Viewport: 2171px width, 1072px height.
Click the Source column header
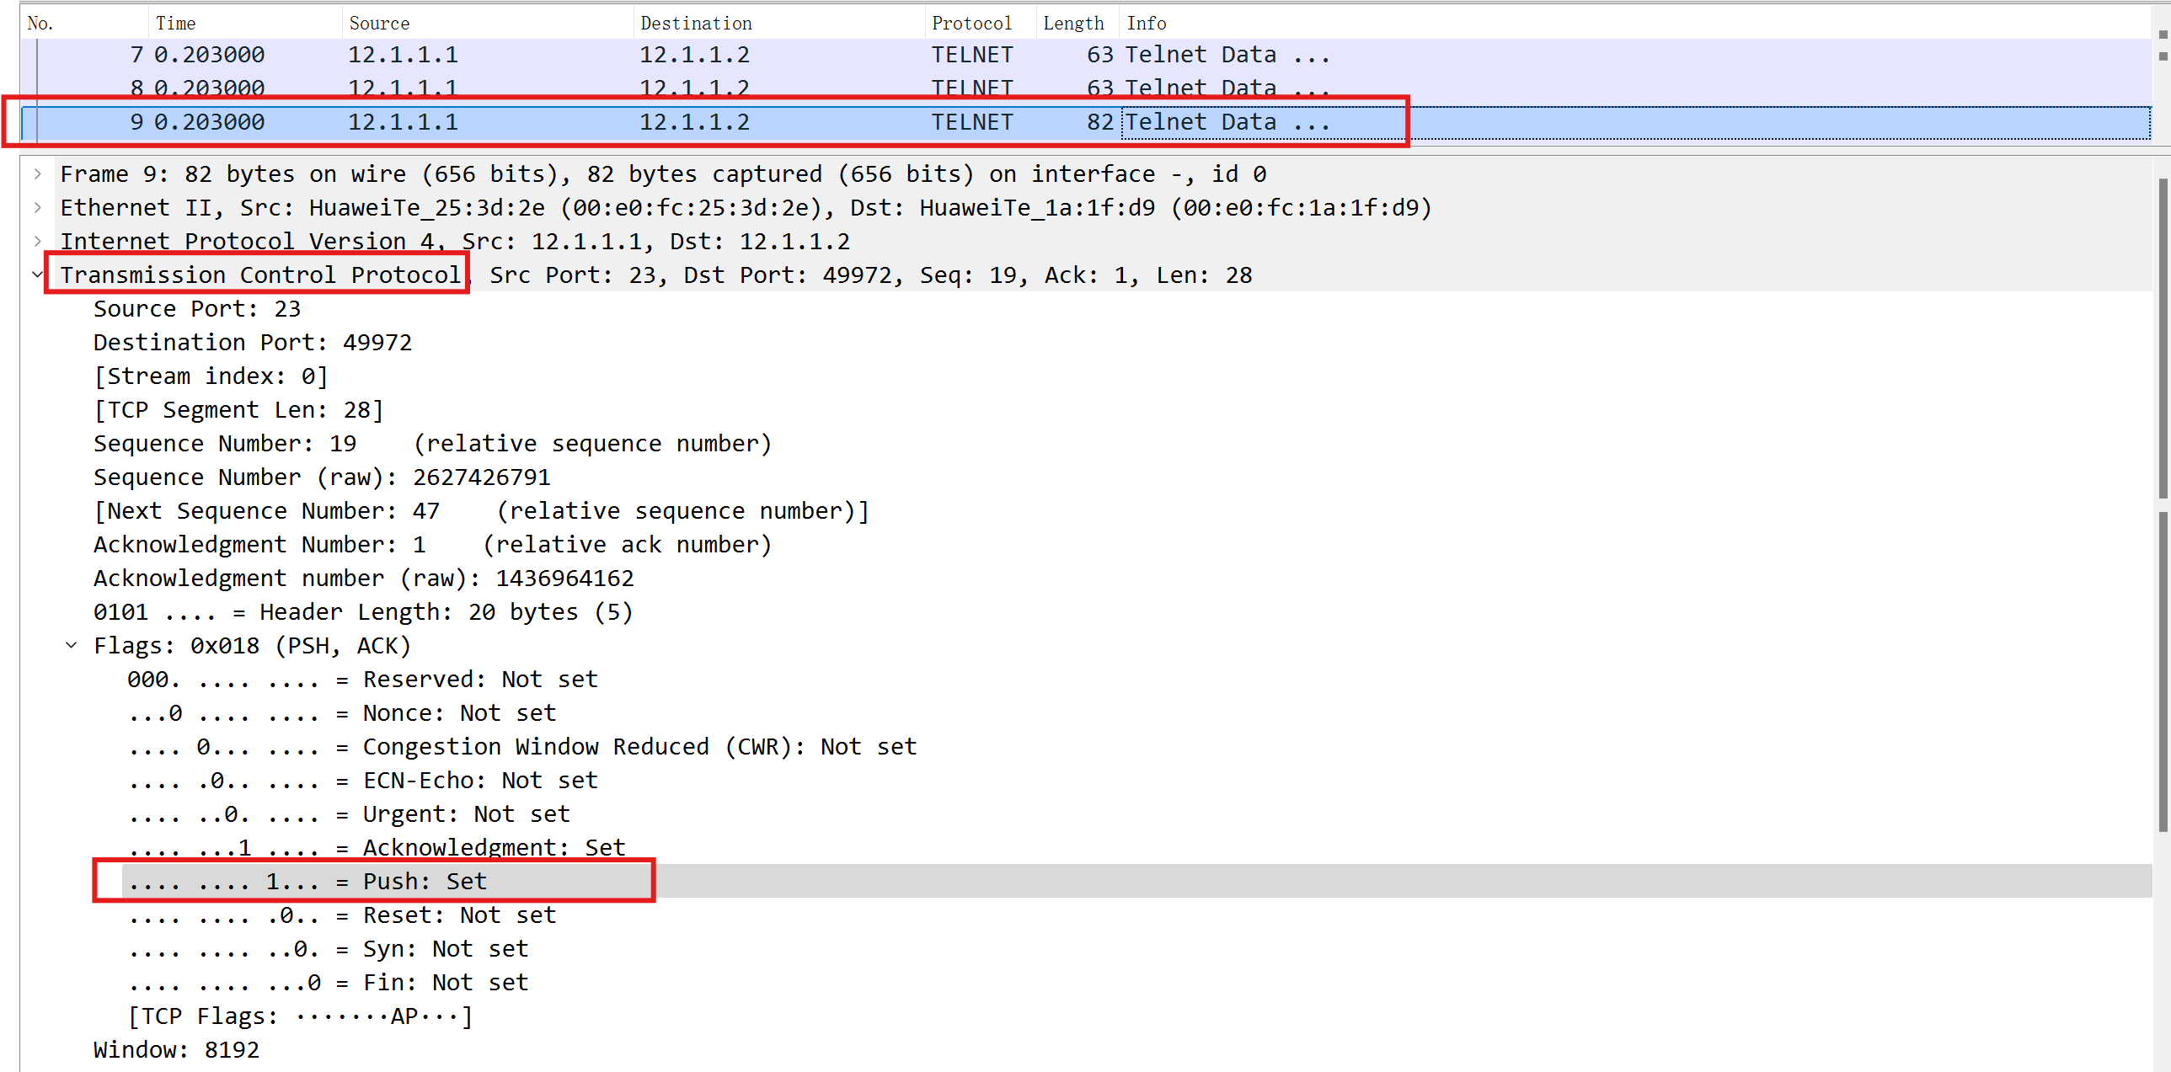(379, 24)
